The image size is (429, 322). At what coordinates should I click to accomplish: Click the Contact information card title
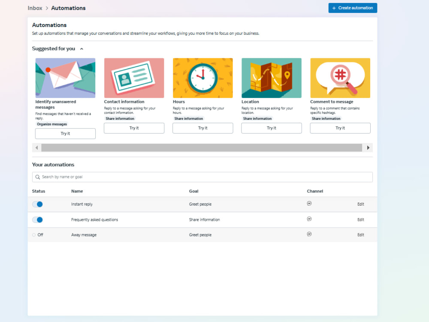click(x=124, y=102)
